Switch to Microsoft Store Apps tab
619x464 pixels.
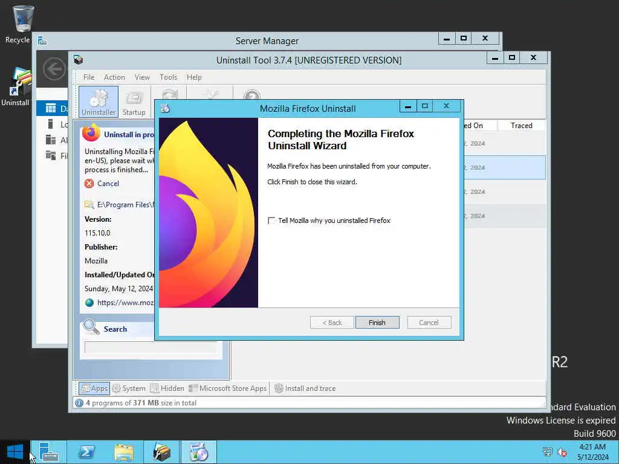click(228, 388)
